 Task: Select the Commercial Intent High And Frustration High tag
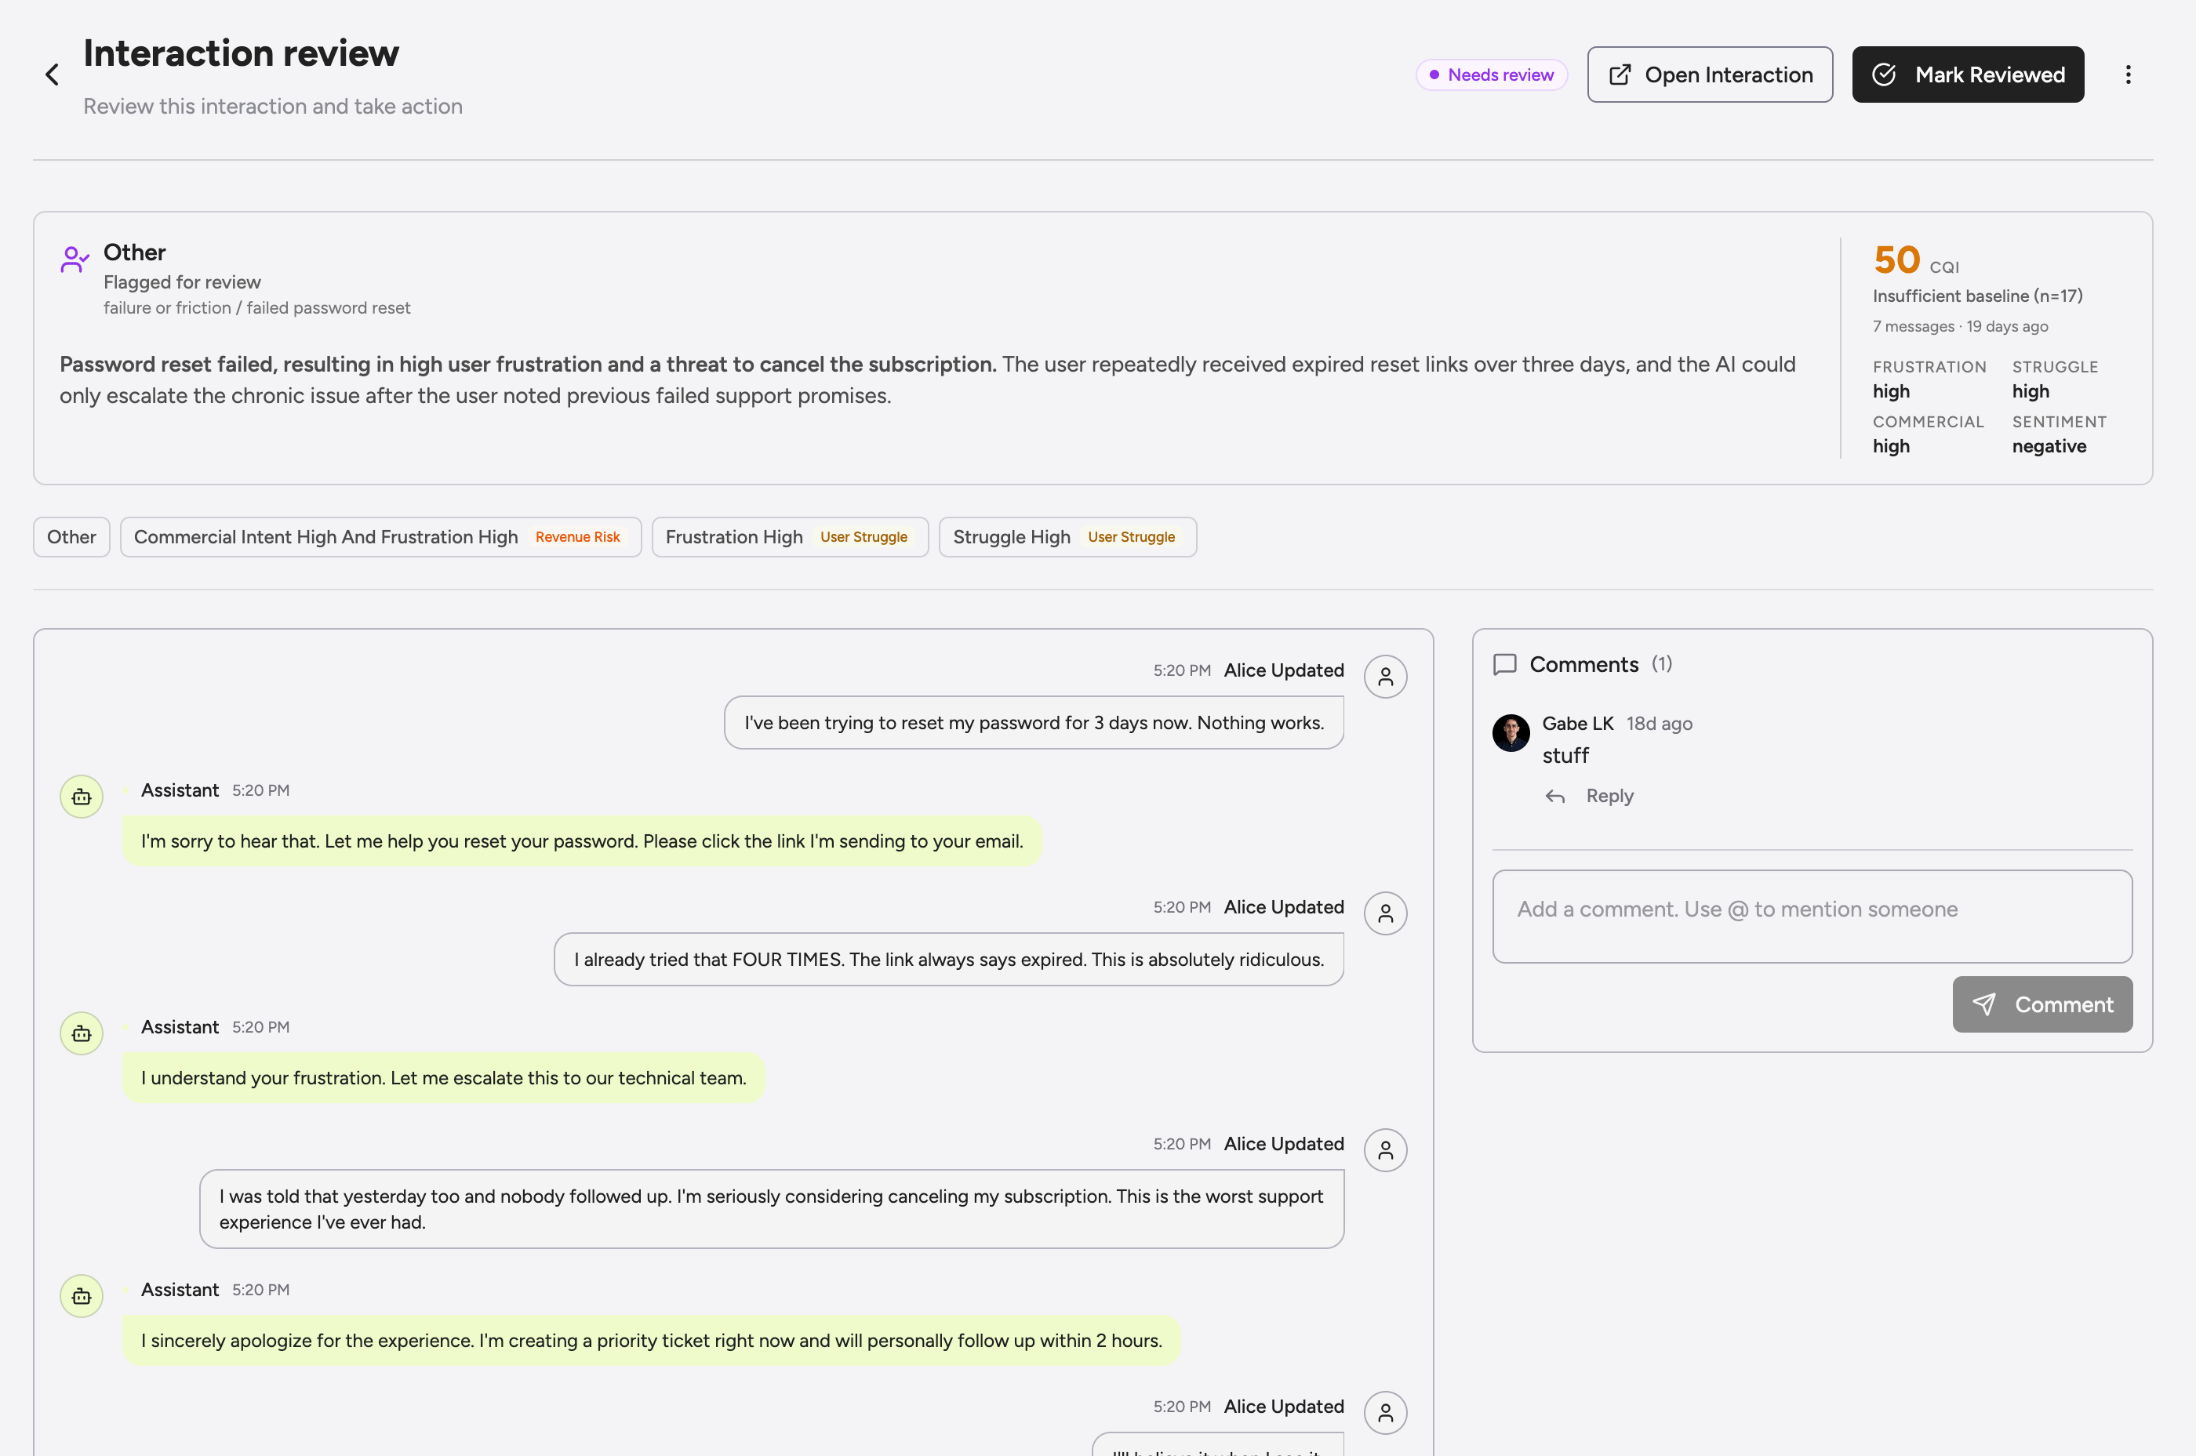pos(381,537)
